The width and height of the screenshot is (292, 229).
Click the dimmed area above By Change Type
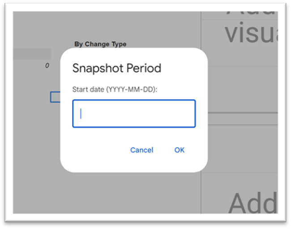100,27
